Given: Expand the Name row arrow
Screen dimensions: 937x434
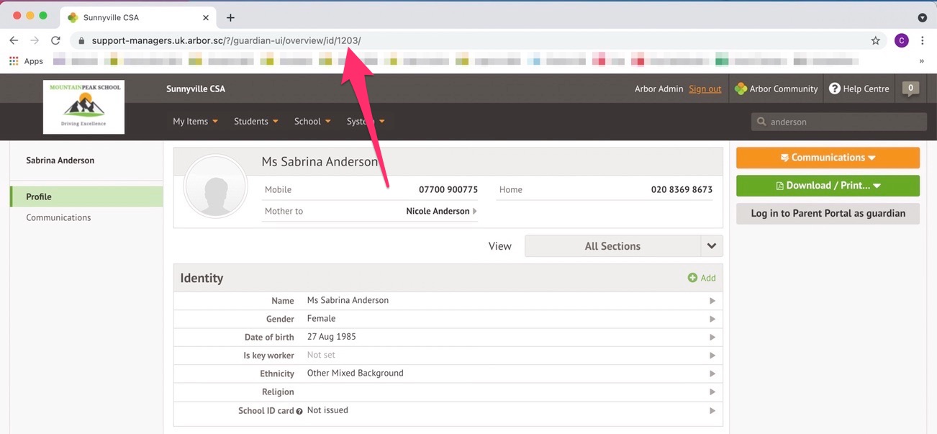Looking at the screenshot, I should click(712, 301).
